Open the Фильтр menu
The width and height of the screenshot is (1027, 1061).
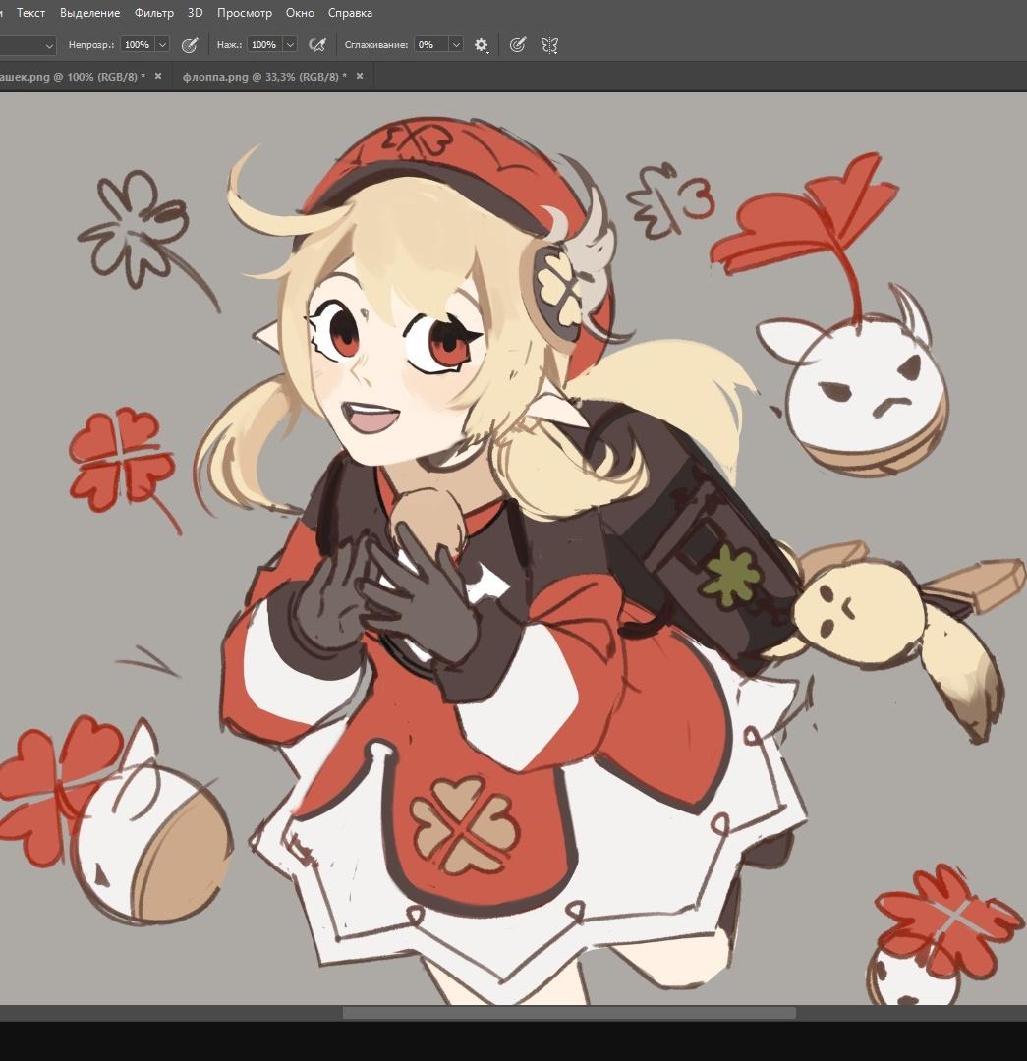(153, 13)
